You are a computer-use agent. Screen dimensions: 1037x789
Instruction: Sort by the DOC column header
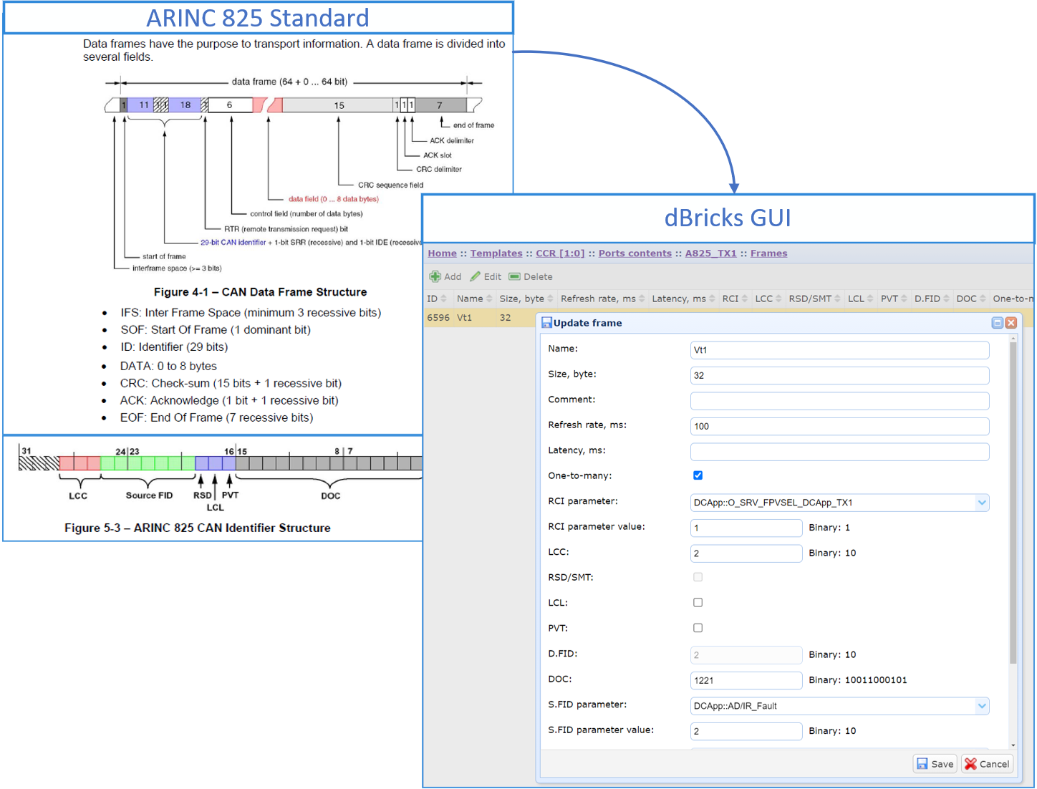pyautogui.click(x=971, y=299)
